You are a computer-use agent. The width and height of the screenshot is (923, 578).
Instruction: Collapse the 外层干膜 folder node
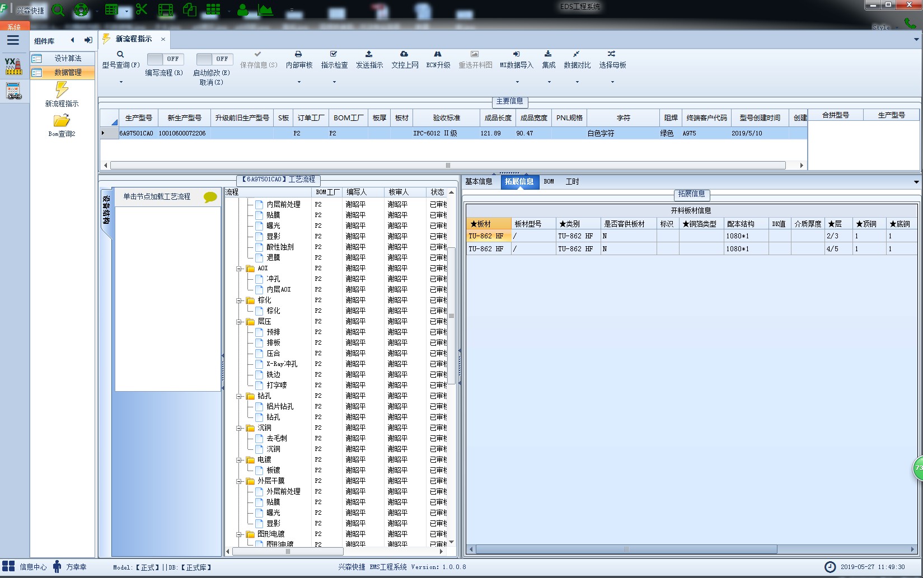239,481
